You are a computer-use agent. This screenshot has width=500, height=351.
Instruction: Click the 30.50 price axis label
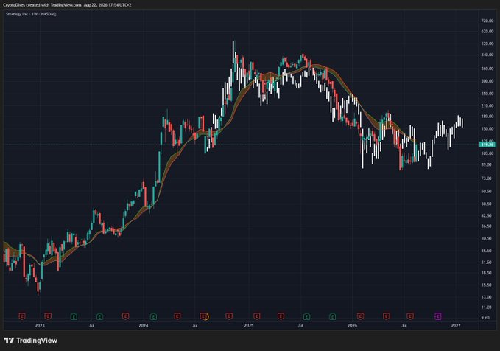click(x=487, y=238)
